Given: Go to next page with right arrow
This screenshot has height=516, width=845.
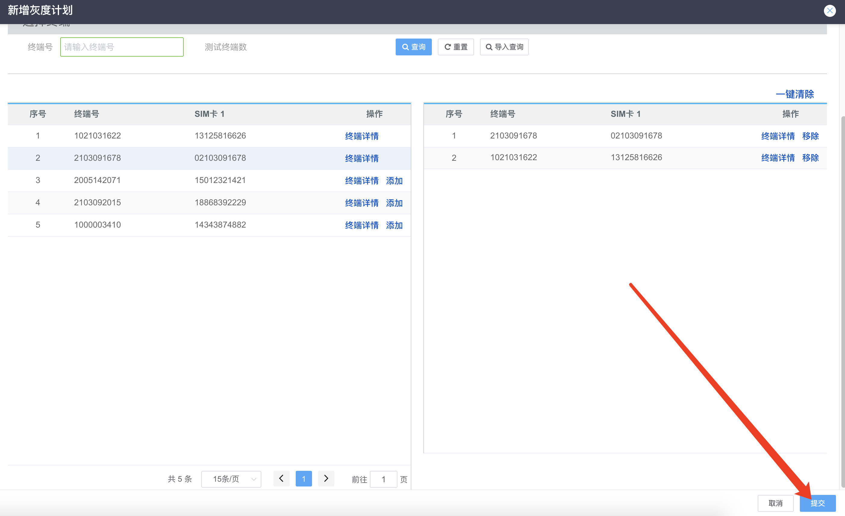Looking at the screenshot, I should [326, 479].
